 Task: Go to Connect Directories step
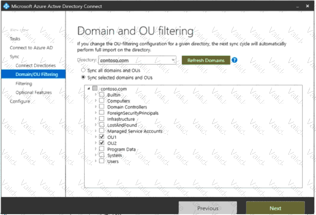tap(35, 66)
